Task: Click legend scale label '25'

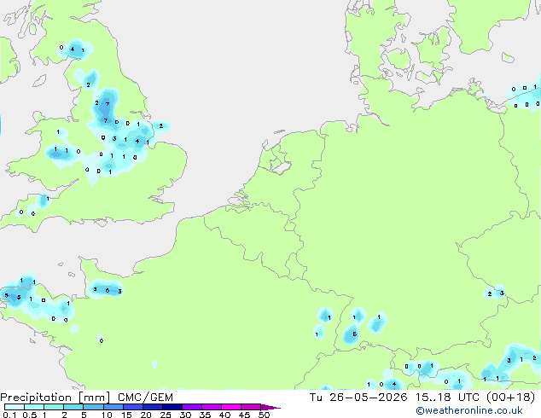Action: (x=166, y=415)
